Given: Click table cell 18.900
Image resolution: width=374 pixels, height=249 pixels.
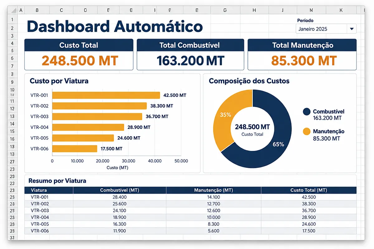Looking at the screenshot, I should click(x=120, y=217).
